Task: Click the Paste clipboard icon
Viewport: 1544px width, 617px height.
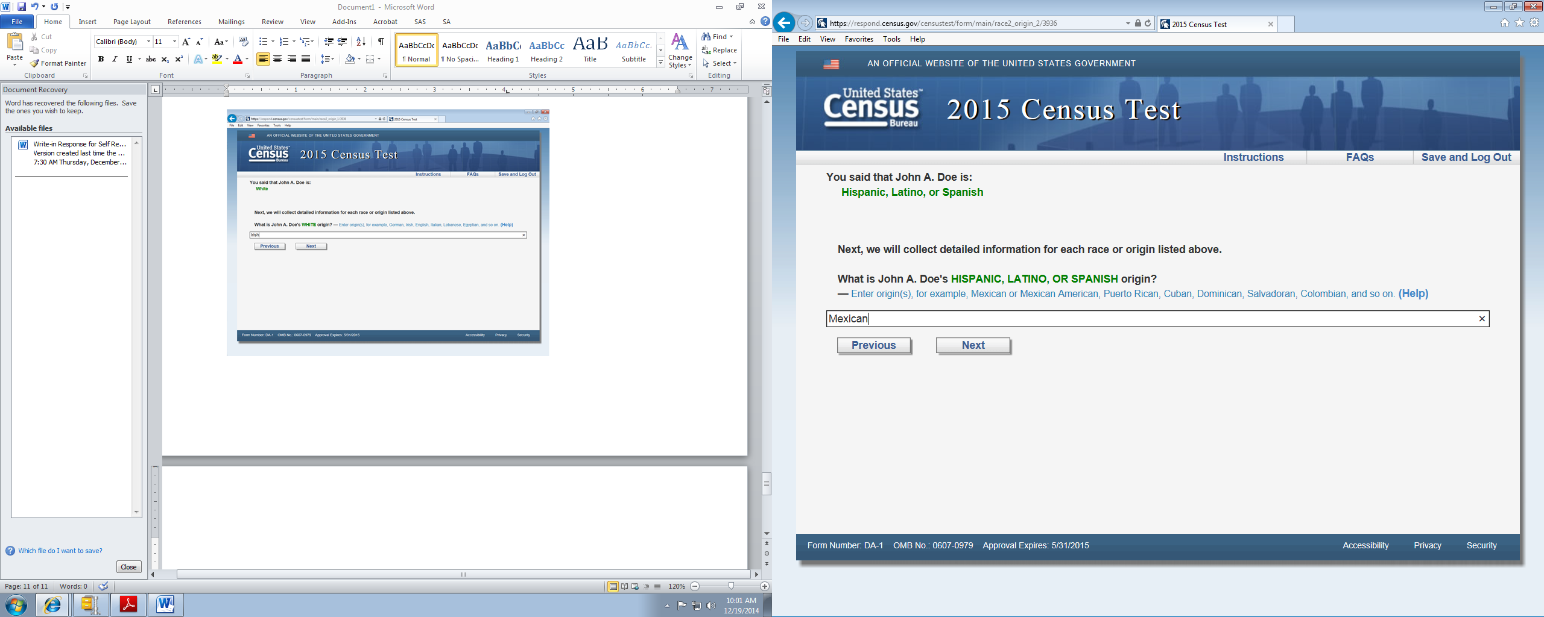Action: point(14,42)
